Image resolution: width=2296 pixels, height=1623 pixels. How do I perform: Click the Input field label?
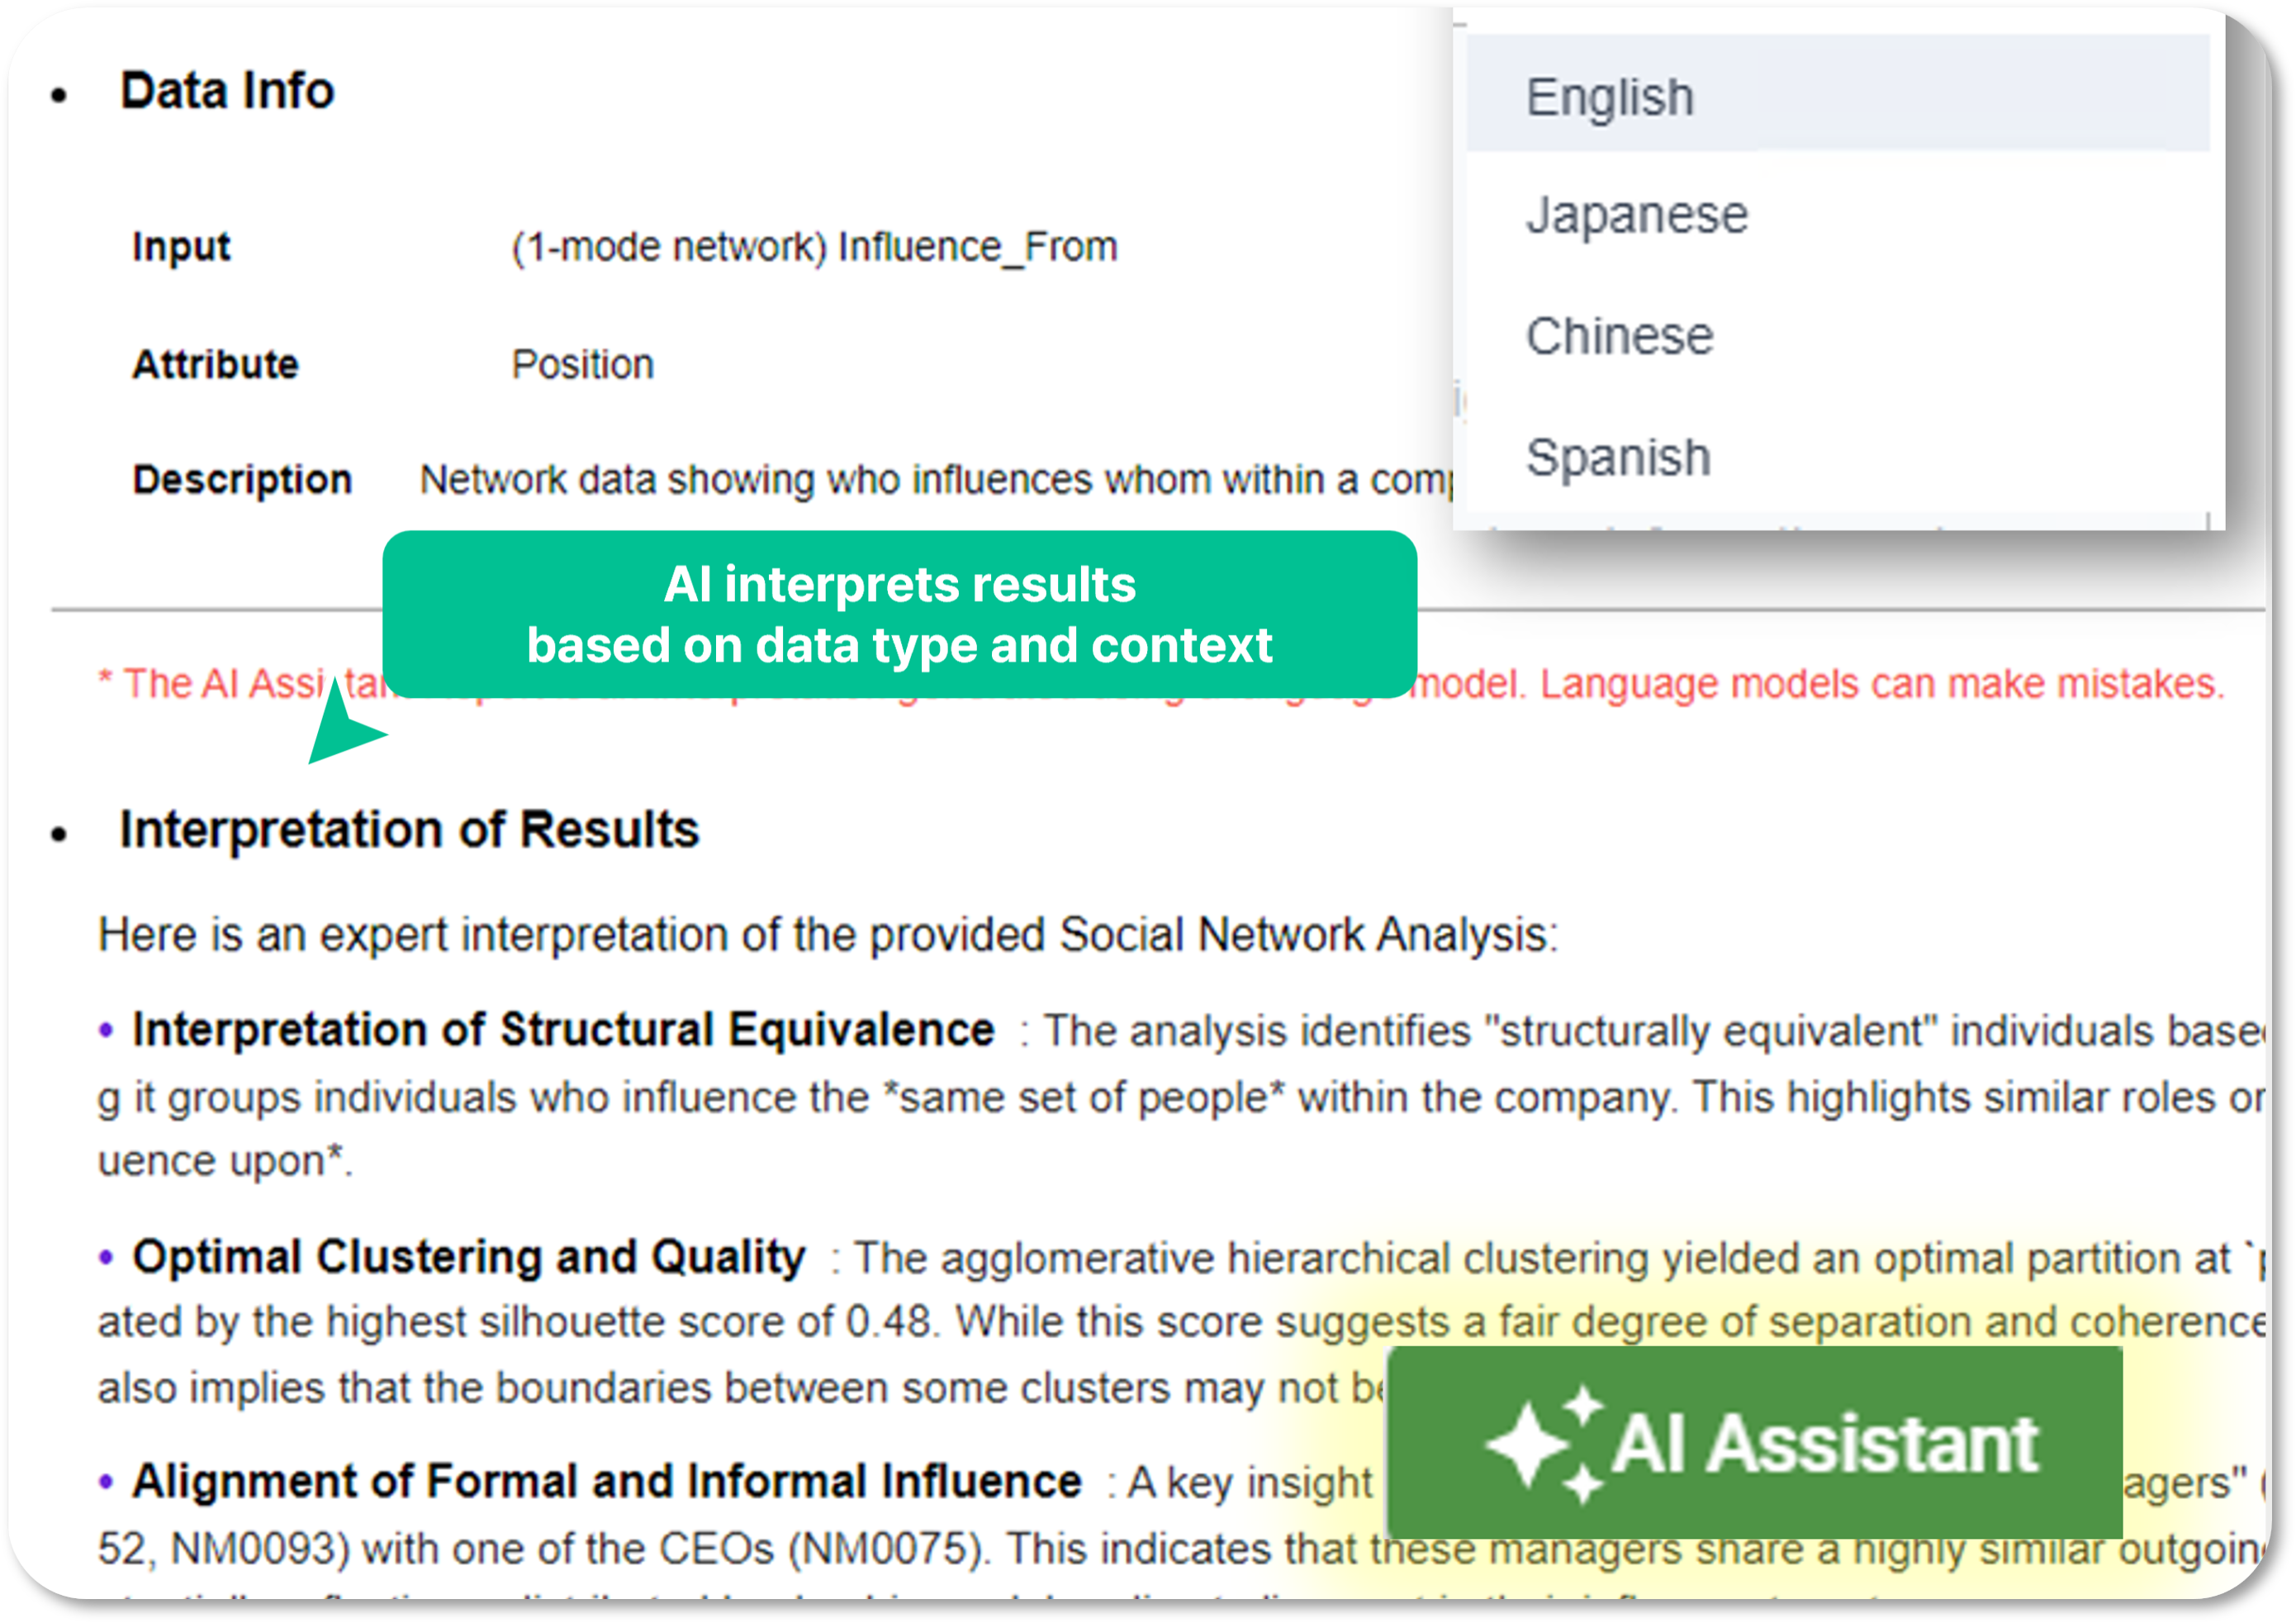tap(181, 246)
